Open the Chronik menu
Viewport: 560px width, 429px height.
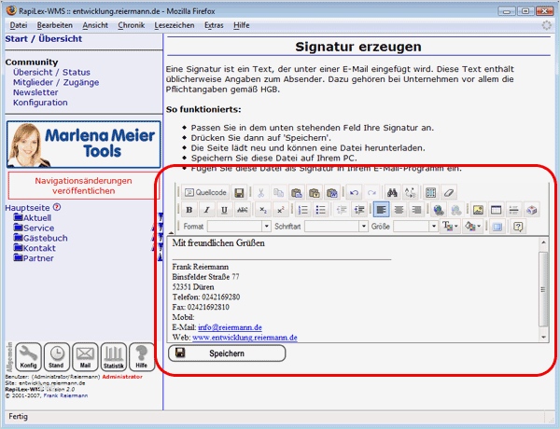[131, 25]
